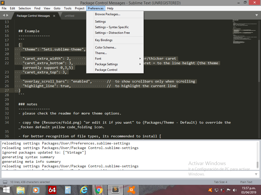
Task: Click the Sublime Text taskbar icon
Action: [x=115, y=190]
